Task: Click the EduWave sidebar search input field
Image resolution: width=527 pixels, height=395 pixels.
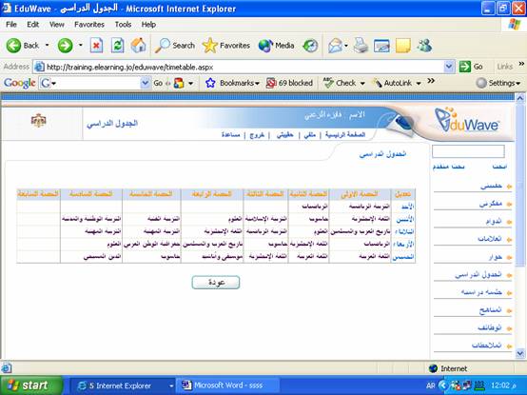Action: [468, 151]
